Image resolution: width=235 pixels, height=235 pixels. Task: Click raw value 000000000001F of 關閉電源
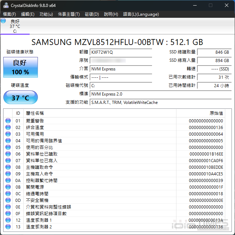coord(206,187)
